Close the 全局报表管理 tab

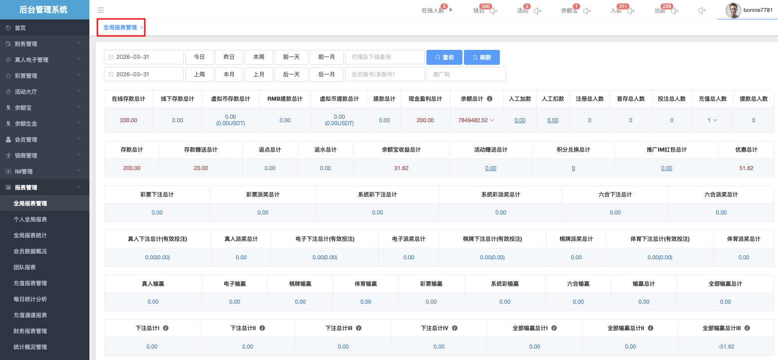141,28
